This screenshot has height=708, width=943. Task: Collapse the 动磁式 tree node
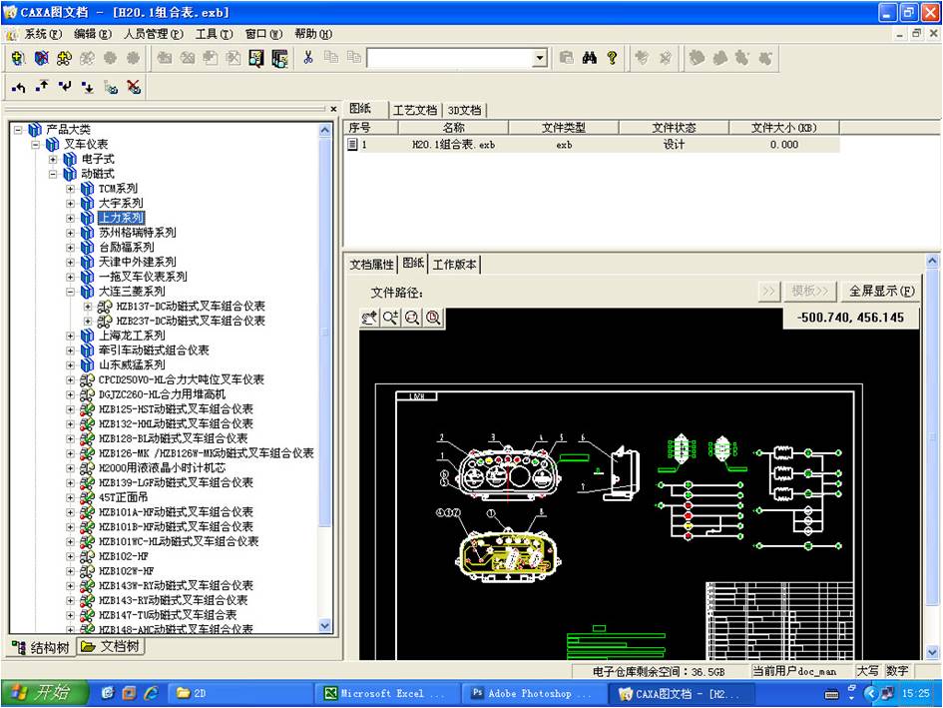tap(54, 174)
